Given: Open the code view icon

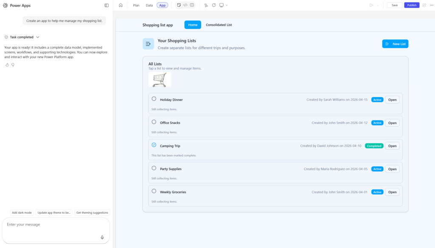Looking at the screenshot, I should point(185,5).
